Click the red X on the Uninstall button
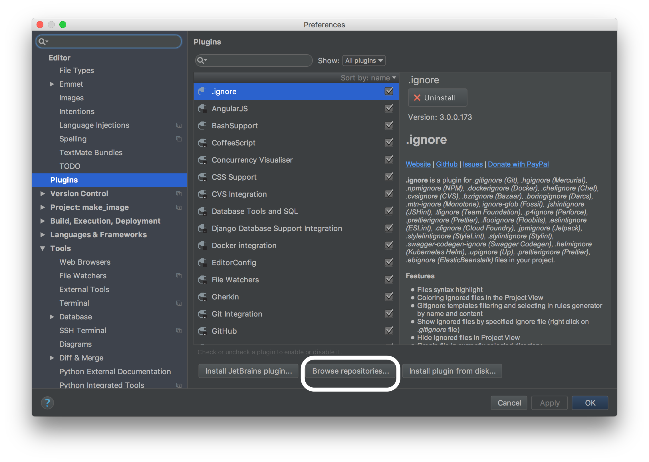This screenshot has height=462, width=649. point(417,98)
